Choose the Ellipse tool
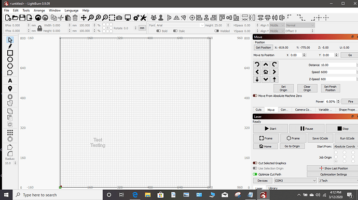The image size is (358, 200). (10, 59)
